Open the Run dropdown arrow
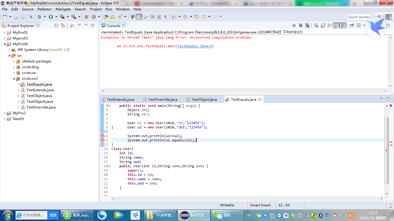Viewport: 394px width, 221px height. [56, 17]
